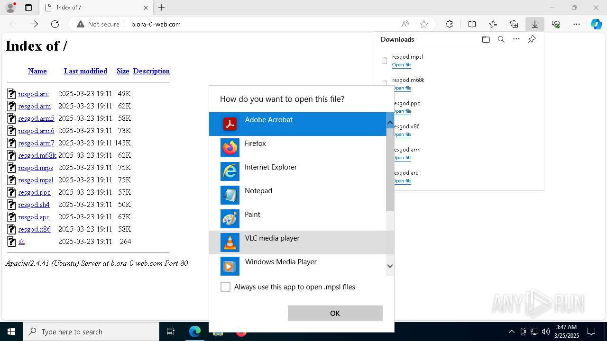Open Collections icon in toolbar
This screenshot has height=341, width=607.
(x=514, y=24)
